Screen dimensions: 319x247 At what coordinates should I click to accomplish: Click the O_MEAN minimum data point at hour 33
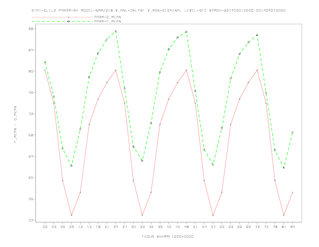(x=142, y=215)
